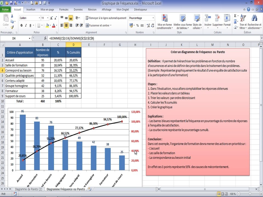Click the zoom slider handle
The width and height of the screenshot is (263, 197).
[250, 194]
